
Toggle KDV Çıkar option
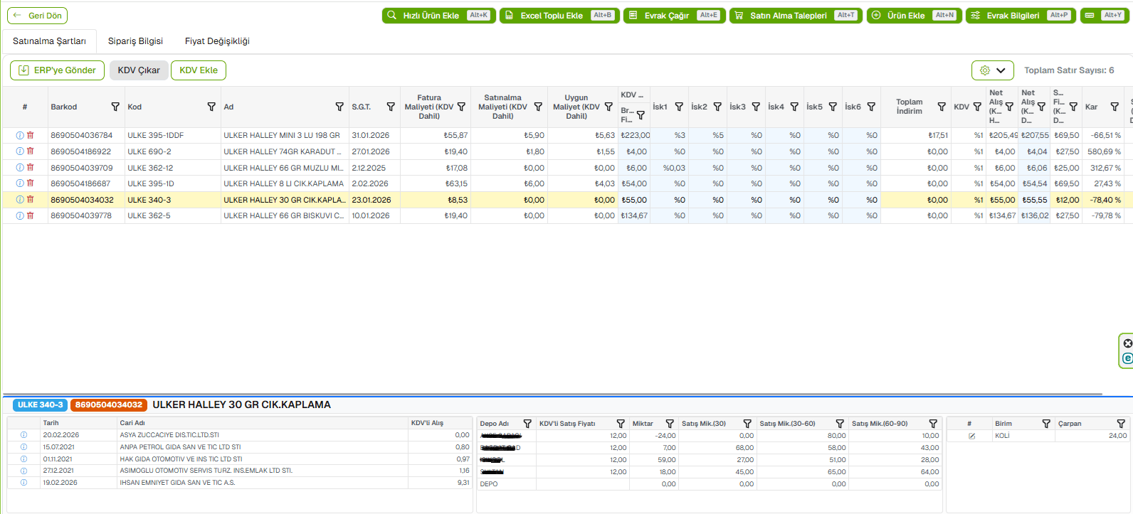[139, 70]
